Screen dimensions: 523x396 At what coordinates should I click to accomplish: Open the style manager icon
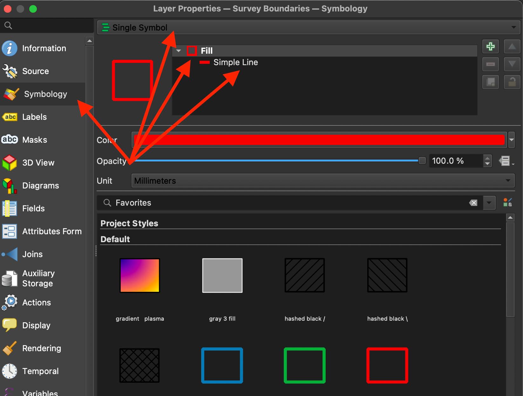507,202
